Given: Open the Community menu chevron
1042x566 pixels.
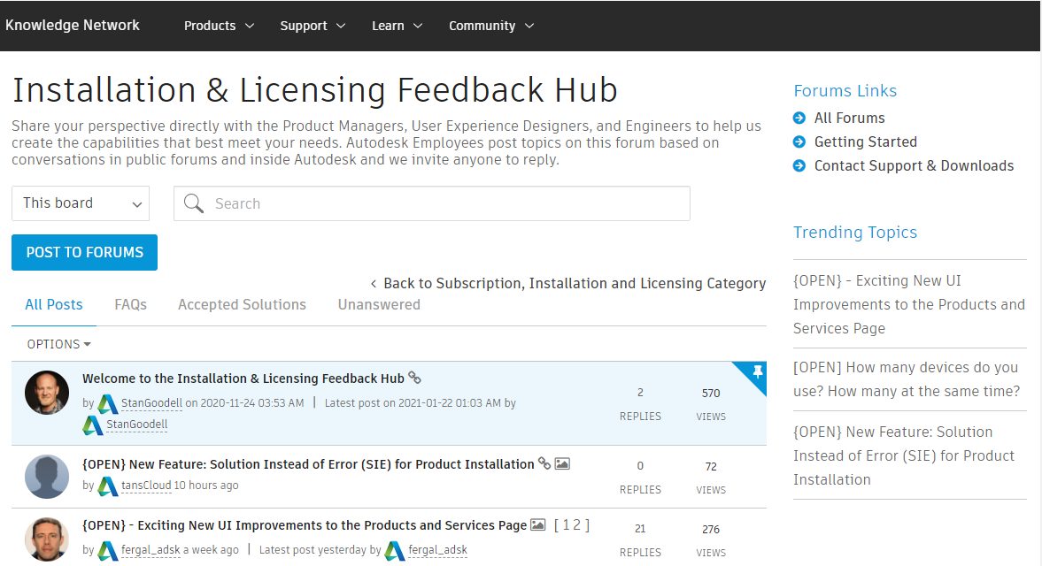Looking at the screenshot, I should tap(529, 26).
